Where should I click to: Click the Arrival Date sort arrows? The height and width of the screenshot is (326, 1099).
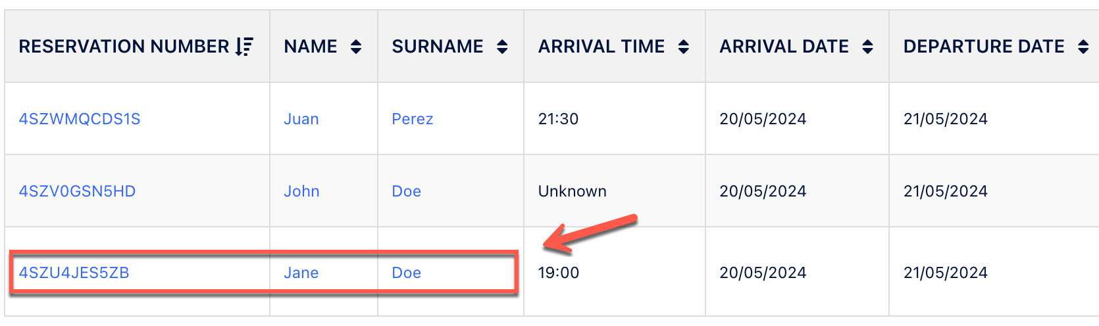point(868,47)
